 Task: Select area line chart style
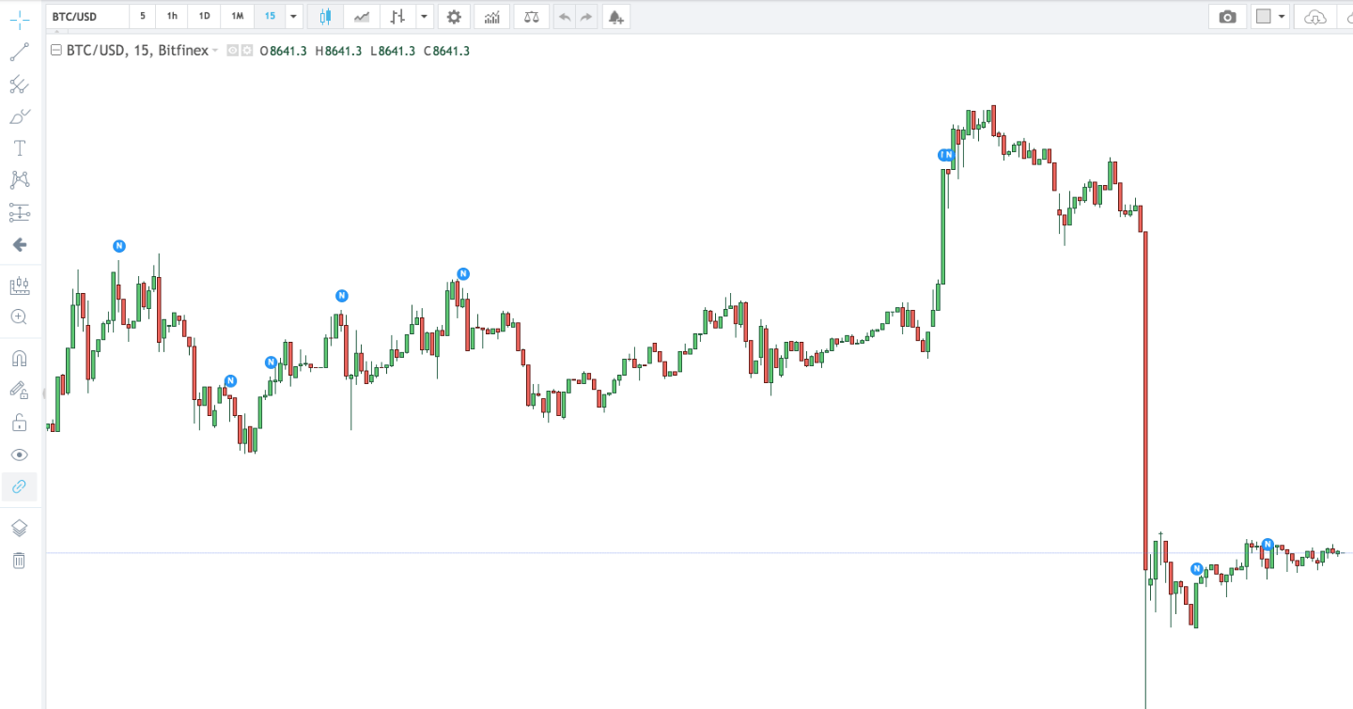(362, 16)
